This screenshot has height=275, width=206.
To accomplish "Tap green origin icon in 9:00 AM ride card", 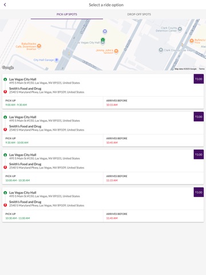I will pos(5,79).
